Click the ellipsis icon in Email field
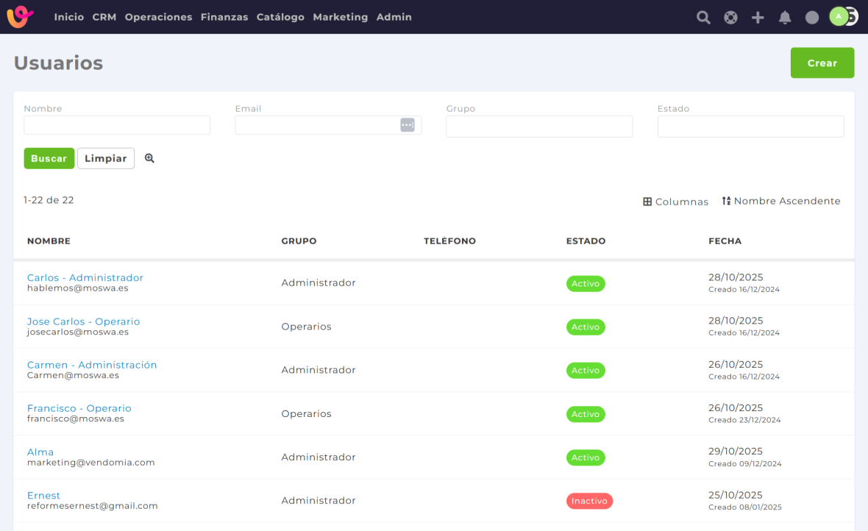This screenshot has height=531, width=868. click(408, 125)
